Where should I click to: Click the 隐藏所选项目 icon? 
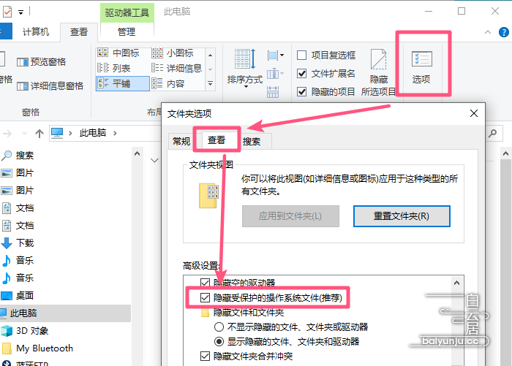(x=378, y=59)
